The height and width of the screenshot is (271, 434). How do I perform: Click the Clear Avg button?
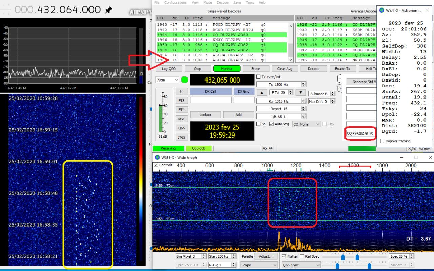(284, 69)
